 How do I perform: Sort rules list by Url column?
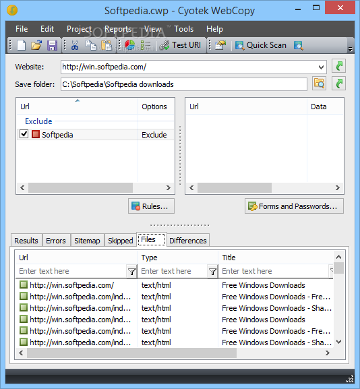tap(77, 107)
